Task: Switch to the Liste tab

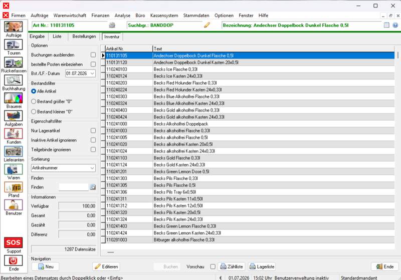Action: pos(57,36)
